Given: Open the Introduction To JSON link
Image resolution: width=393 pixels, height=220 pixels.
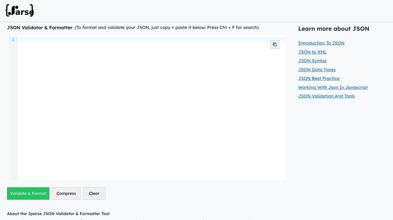Looking at the screenshot, I should point(321,43).
